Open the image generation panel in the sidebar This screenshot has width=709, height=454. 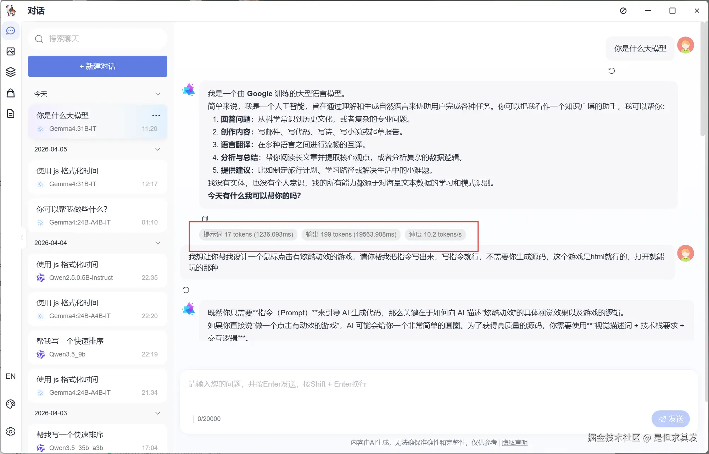point(11,51)
